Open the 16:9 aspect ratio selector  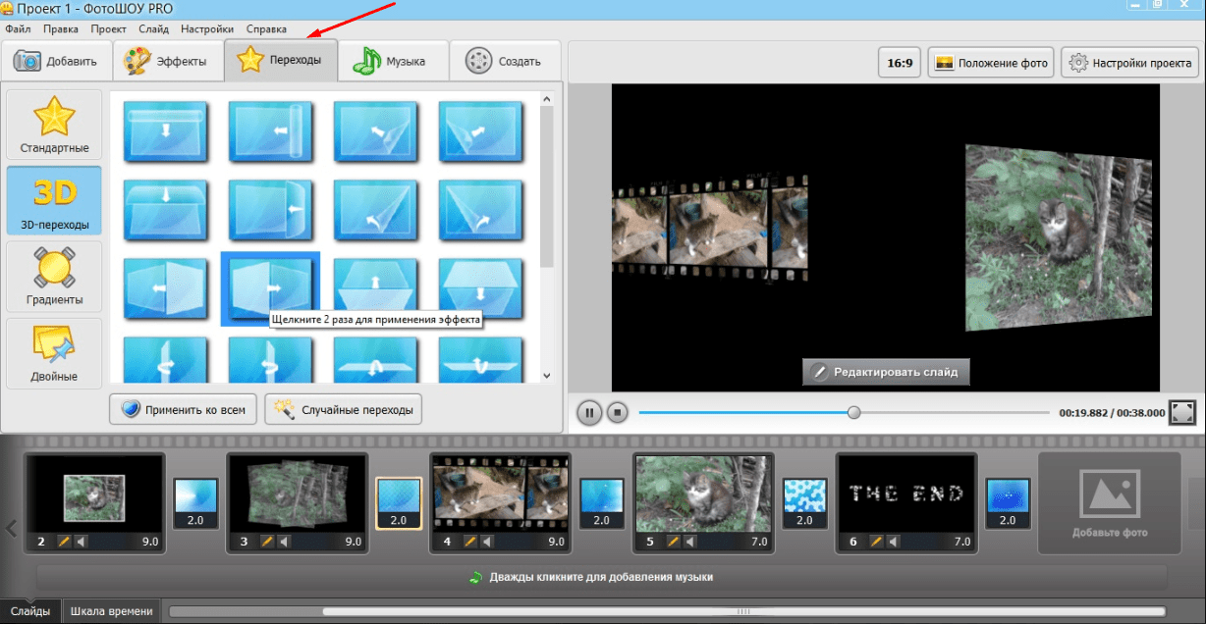point(900,64)
